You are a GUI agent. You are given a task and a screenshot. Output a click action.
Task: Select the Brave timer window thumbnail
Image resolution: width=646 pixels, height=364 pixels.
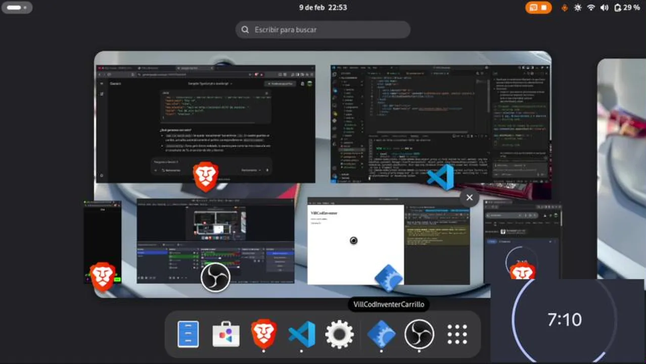point(522,241)
